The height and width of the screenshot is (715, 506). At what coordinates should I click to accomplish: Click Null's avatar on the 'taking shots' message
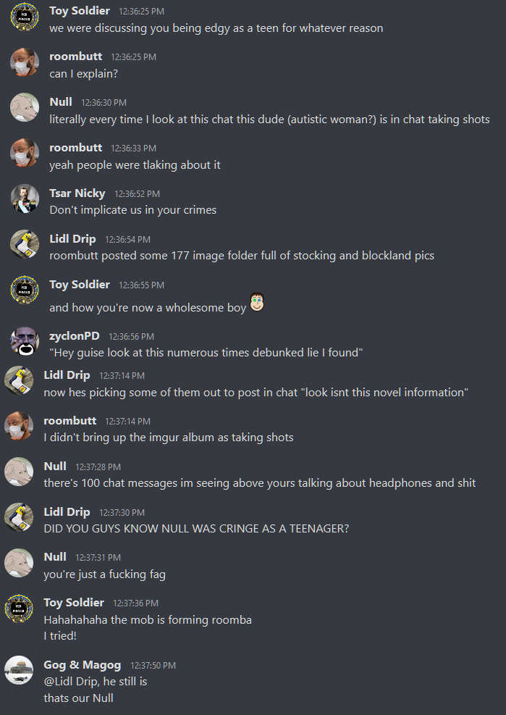pos(25,108)
